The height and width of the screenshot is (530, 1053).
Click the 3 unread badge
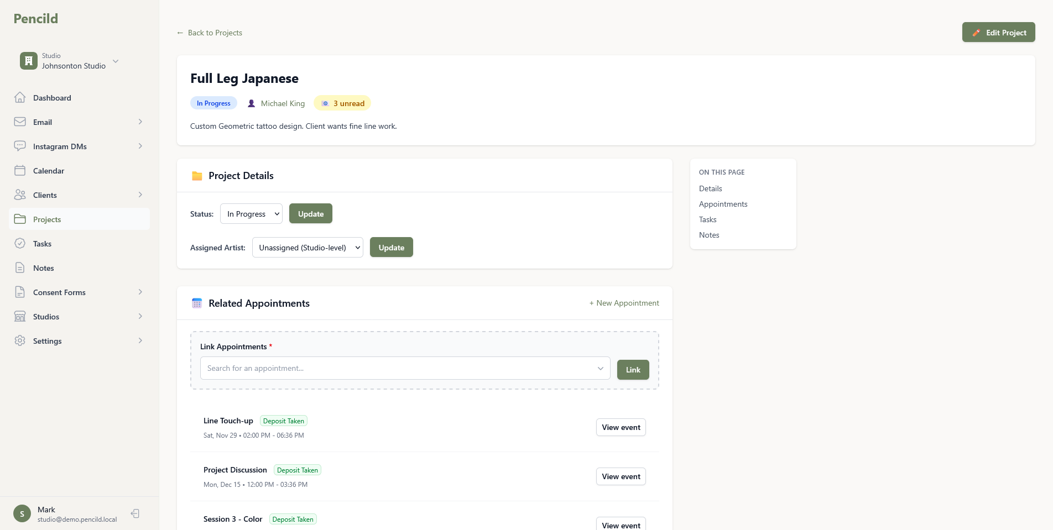342,103
